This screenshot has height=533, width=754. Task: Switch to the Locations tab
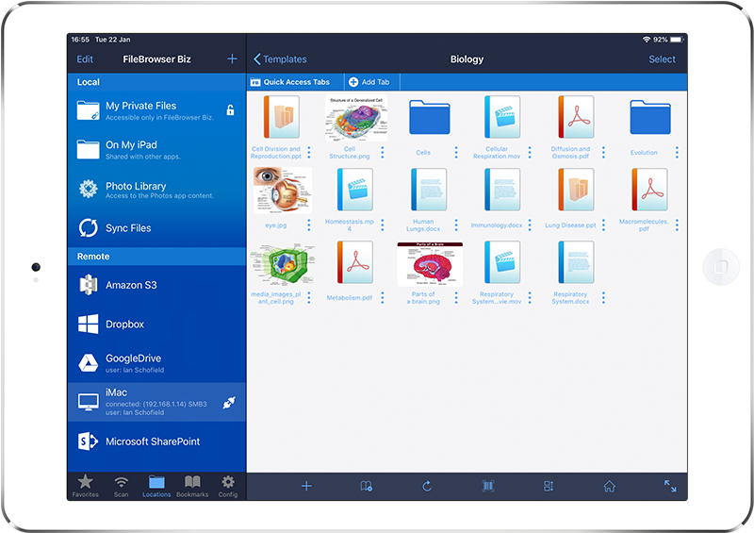point(156,486)
